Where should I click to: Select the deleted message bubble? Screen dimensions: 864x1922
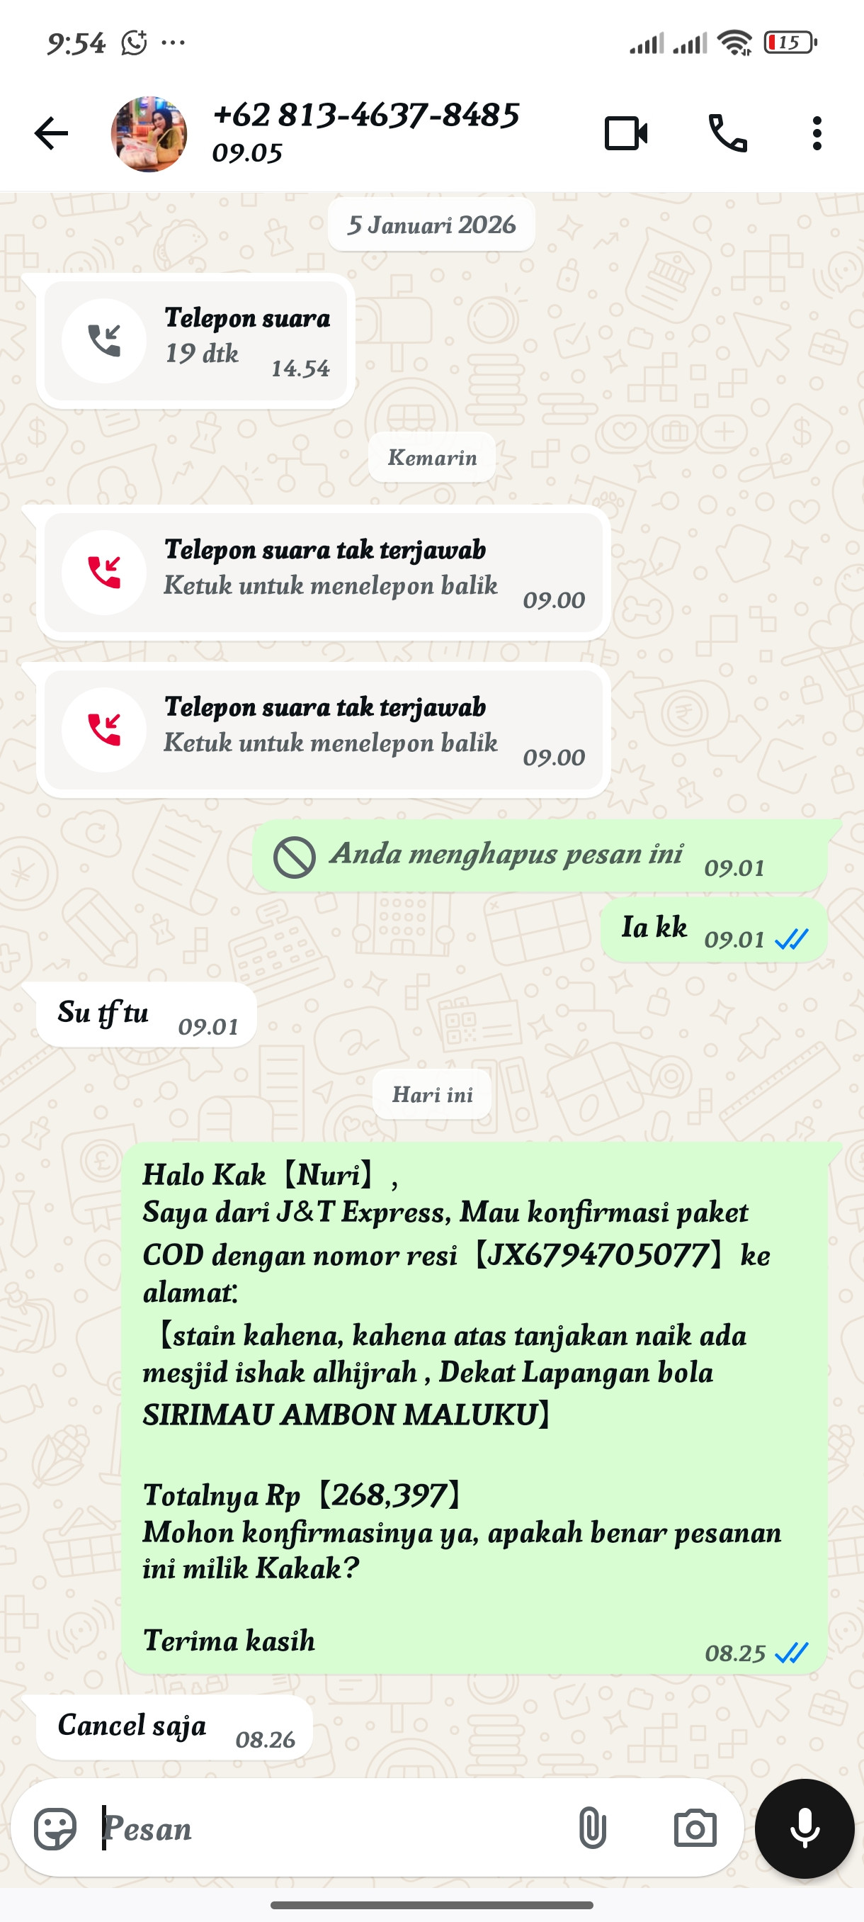coord(540,855)
